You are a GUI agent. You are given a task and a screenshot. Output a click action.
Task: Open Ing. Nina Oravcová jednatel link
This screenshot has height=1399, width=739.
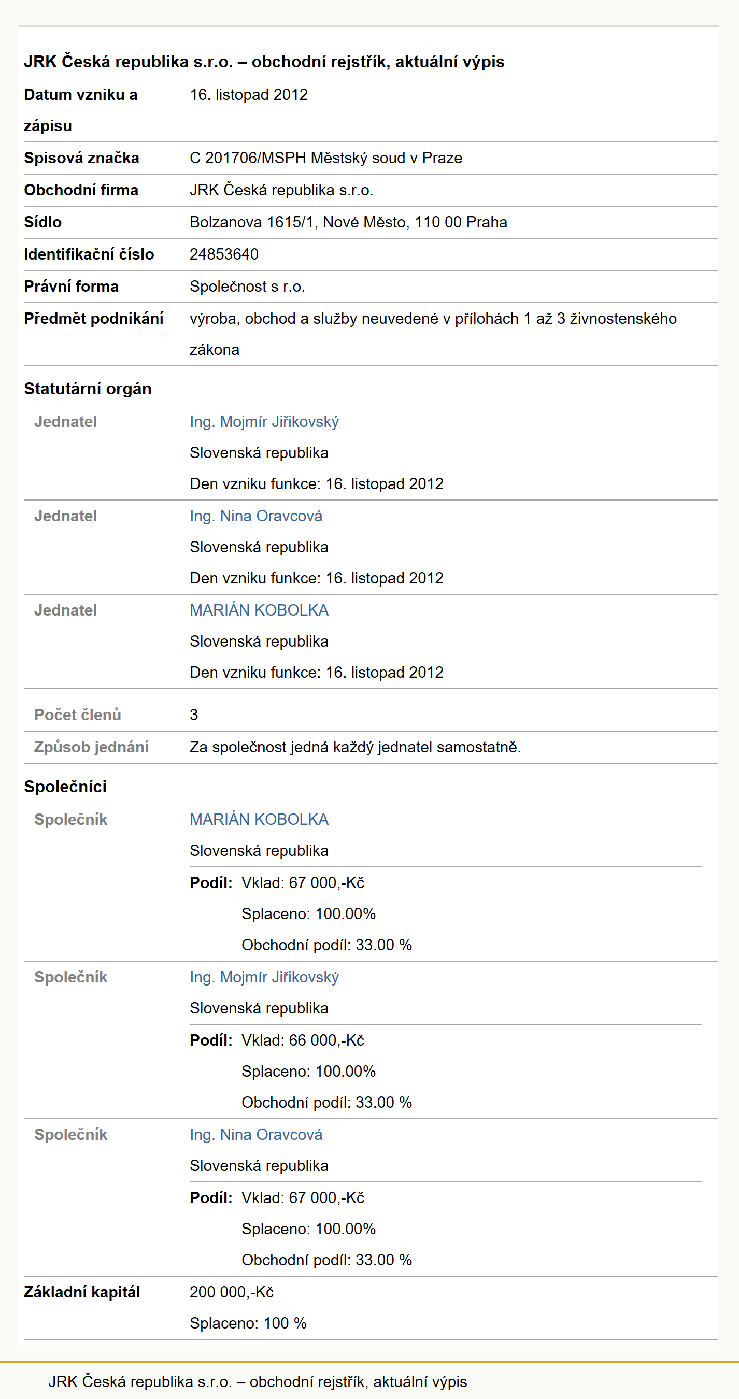click(x=255, y=516)
